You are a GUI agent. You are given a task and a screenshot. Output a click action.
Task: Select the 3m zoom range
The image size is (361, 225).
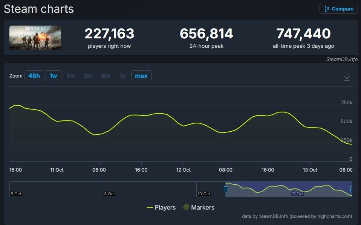(x=88, y=76)
